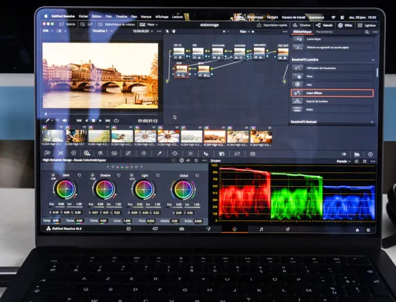Open the HDR color wheels palette icon
Image resolution: width=396 pixels, height=302 pixels.
[x=87, y=153]
